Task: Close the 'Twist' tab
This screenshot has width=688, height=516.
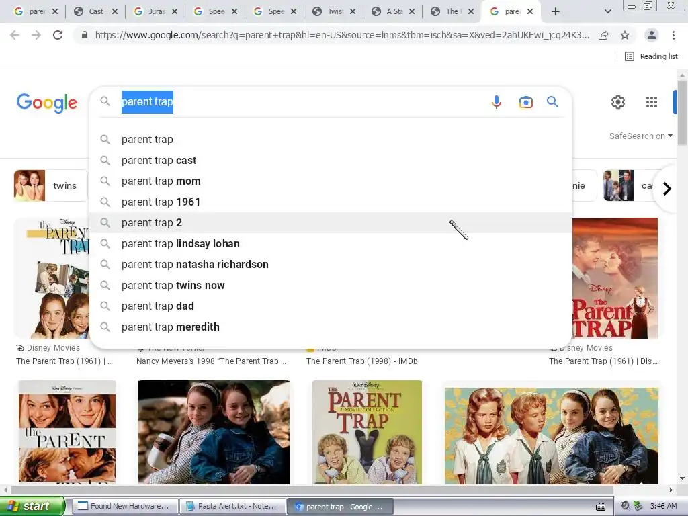Action: point(353,12)
